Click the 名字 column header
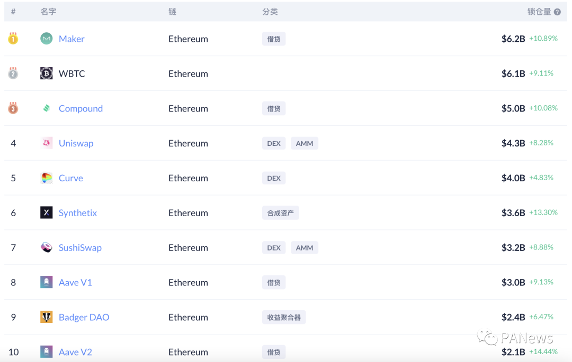 coord(48,12)
